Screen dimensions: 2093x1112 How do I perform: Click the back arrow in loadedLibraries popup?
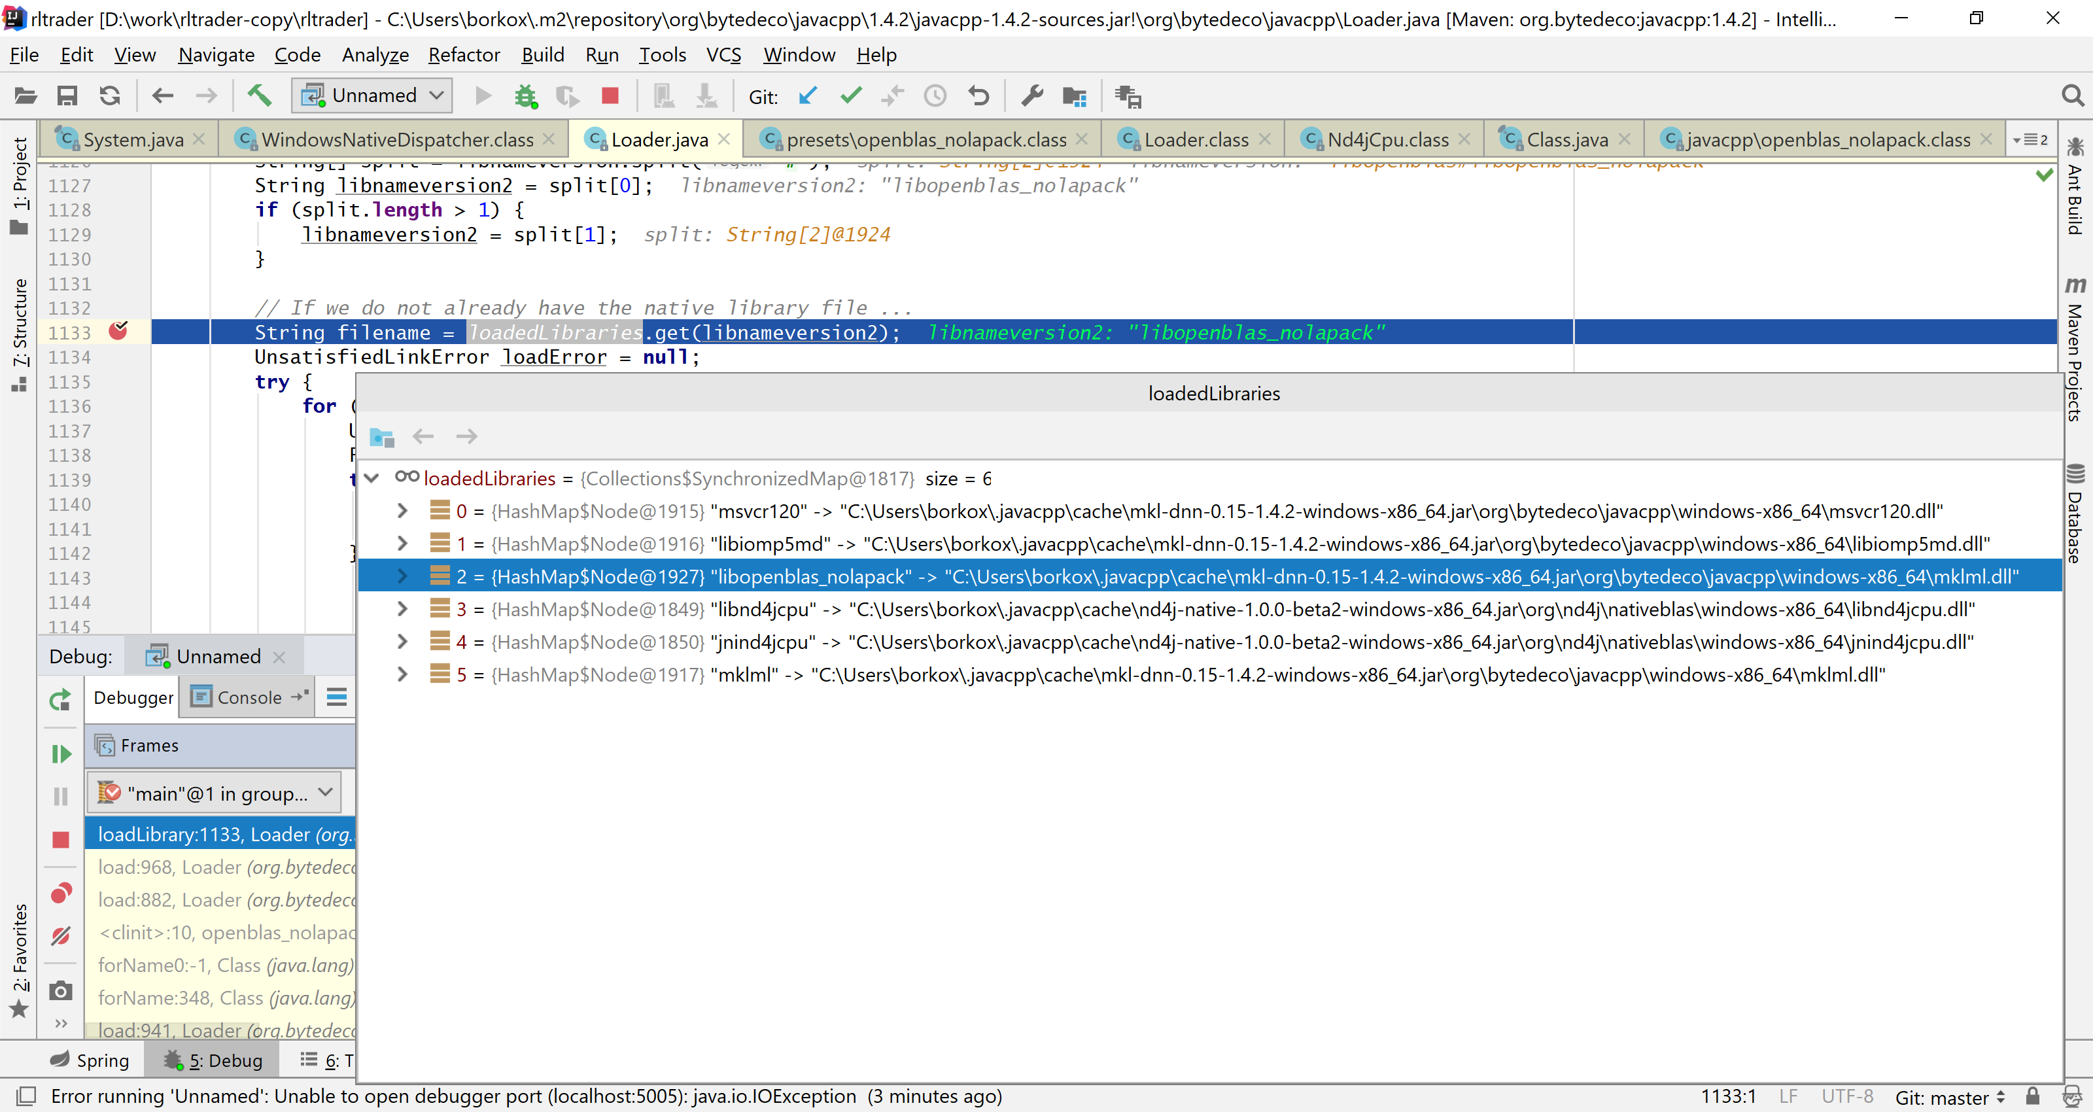[423, 436]
